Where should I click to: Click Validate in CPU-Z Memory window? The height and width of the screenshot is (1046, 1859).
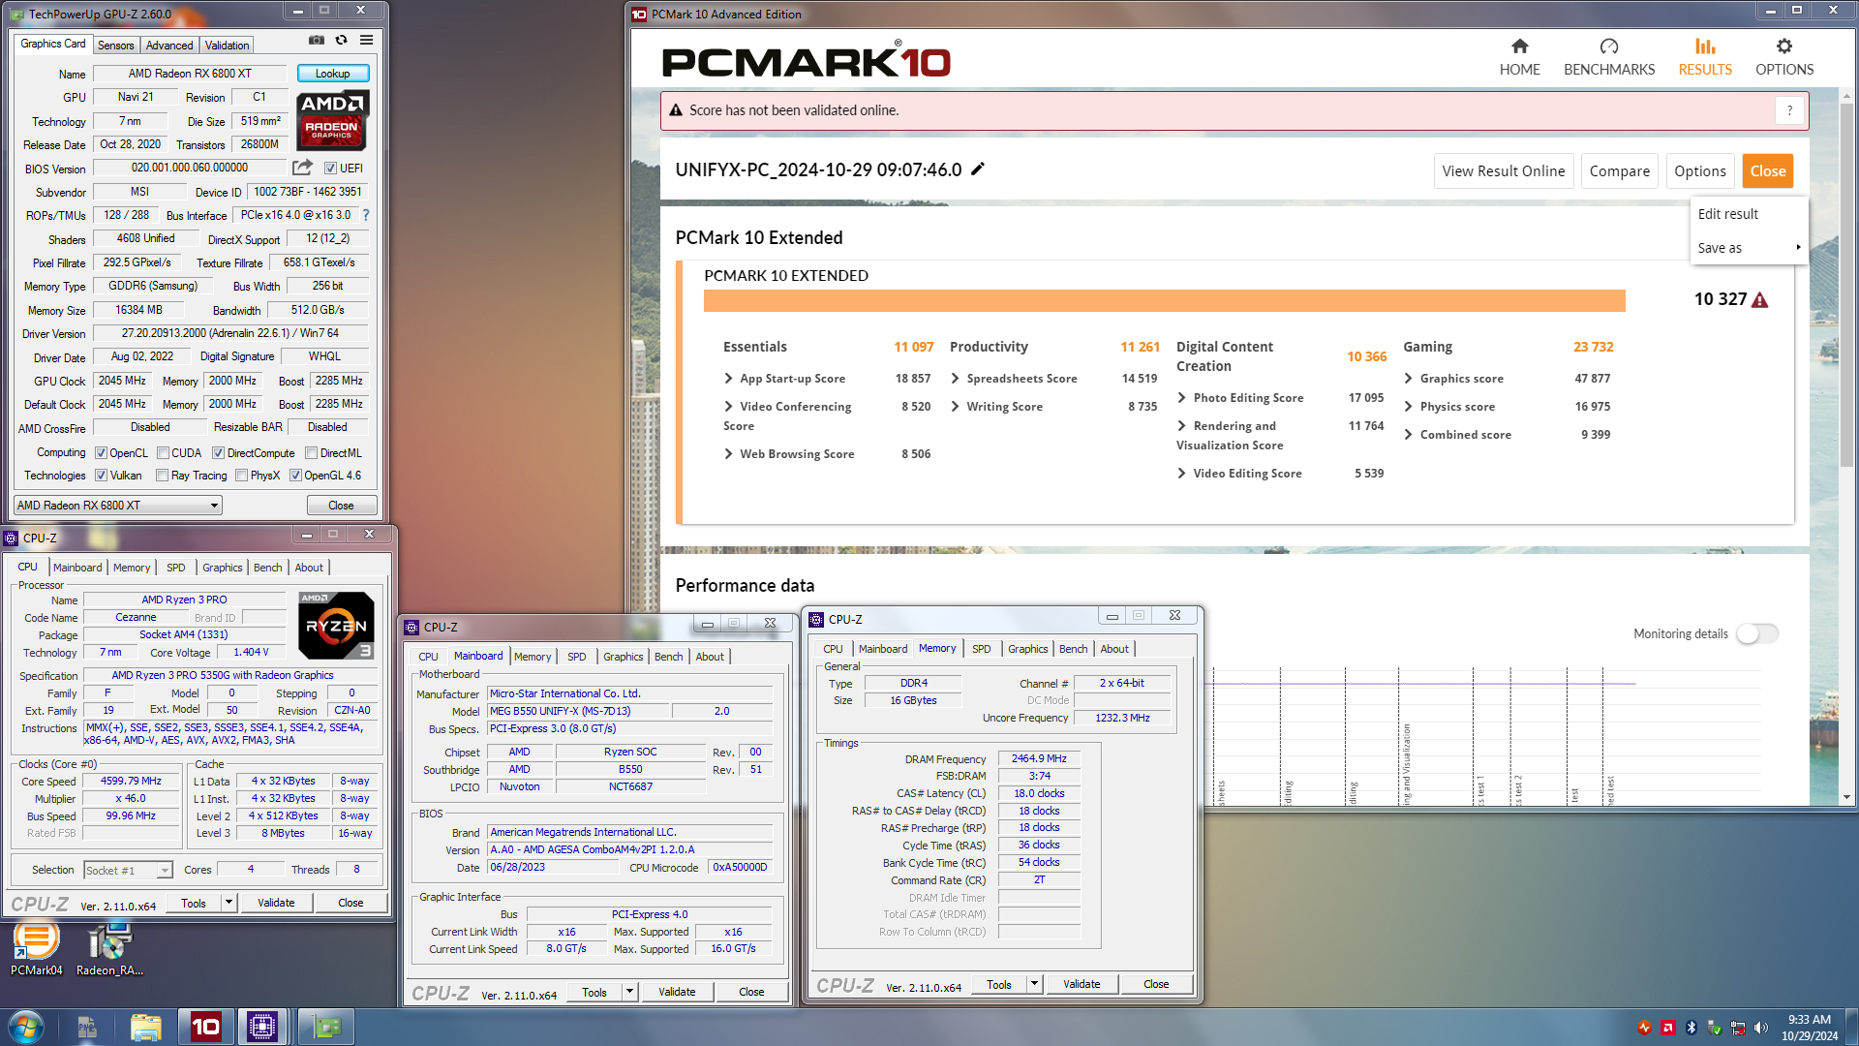[1082, 984]
